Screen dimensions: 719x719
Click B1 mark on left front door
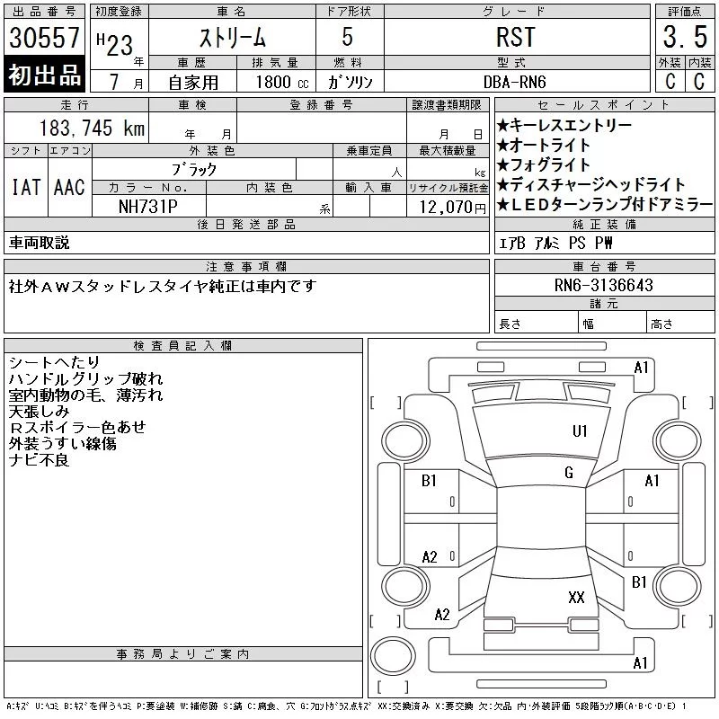pos(430,481)
